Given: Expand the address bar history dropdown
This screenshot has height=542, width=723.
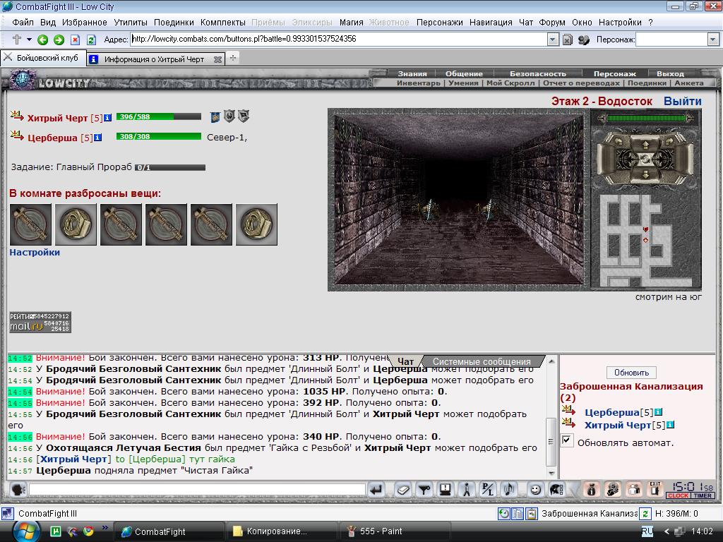Looking at the screenshot, I should pyautogui.click(x=553, y=40).
